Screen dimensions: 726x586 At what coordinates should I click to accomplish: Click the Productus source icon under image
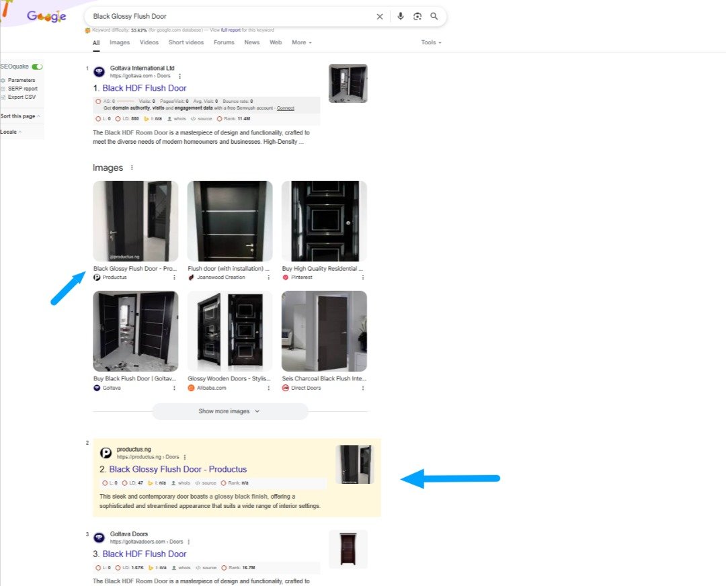click(x=97, y=278)
